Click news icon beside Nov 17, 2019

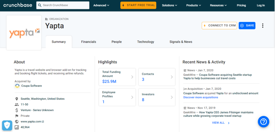(185, 108)
